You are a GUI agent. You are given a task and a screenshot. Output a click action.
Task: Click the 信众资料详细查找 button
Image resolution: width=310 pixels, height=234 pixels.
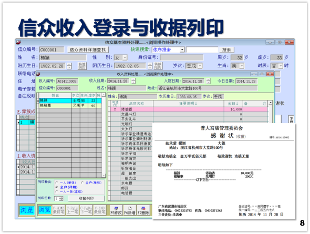click(x=88, y=49)
